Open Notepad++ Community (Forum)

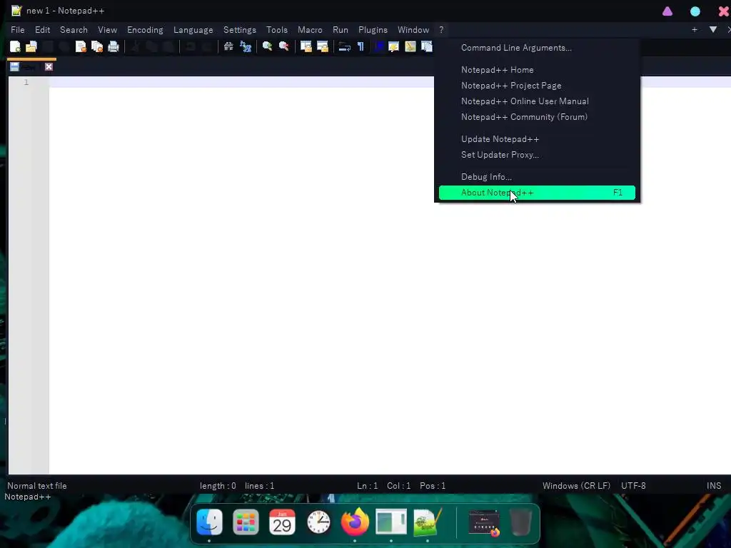click(x=537, y=117)
